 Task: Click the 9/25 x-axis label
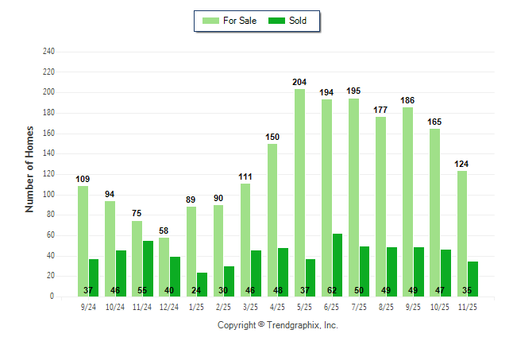pos(413,305)
